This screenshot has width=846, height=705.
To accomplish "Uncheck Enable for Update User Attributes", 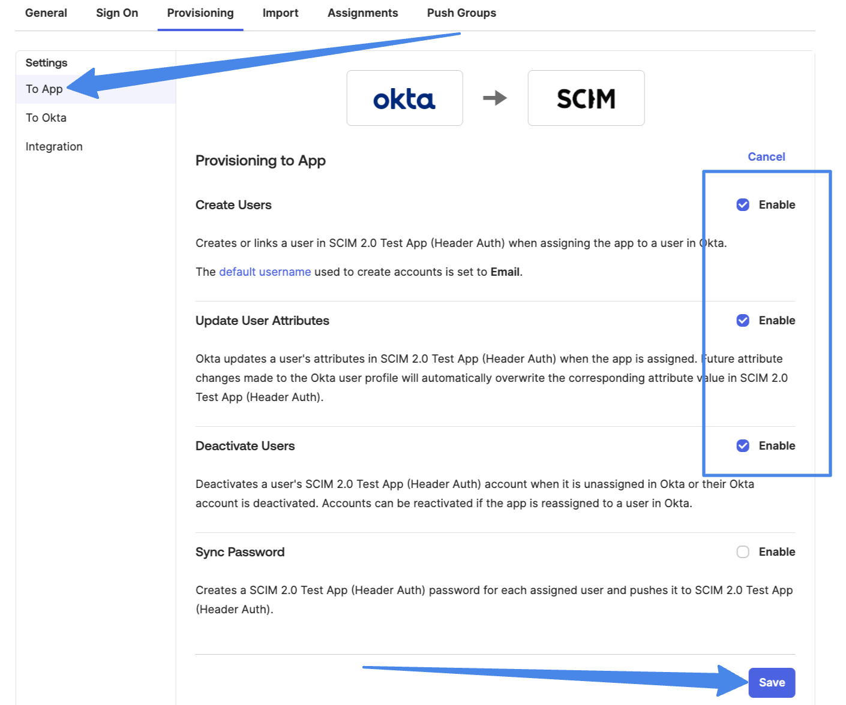I will pyautogui.click(x=743, y=321).
